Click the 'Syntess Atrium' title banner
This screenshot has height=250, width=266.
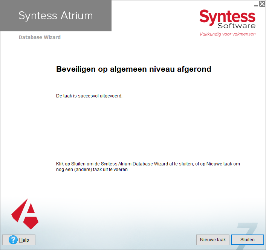pyautogui.click(x=56, y=15)
